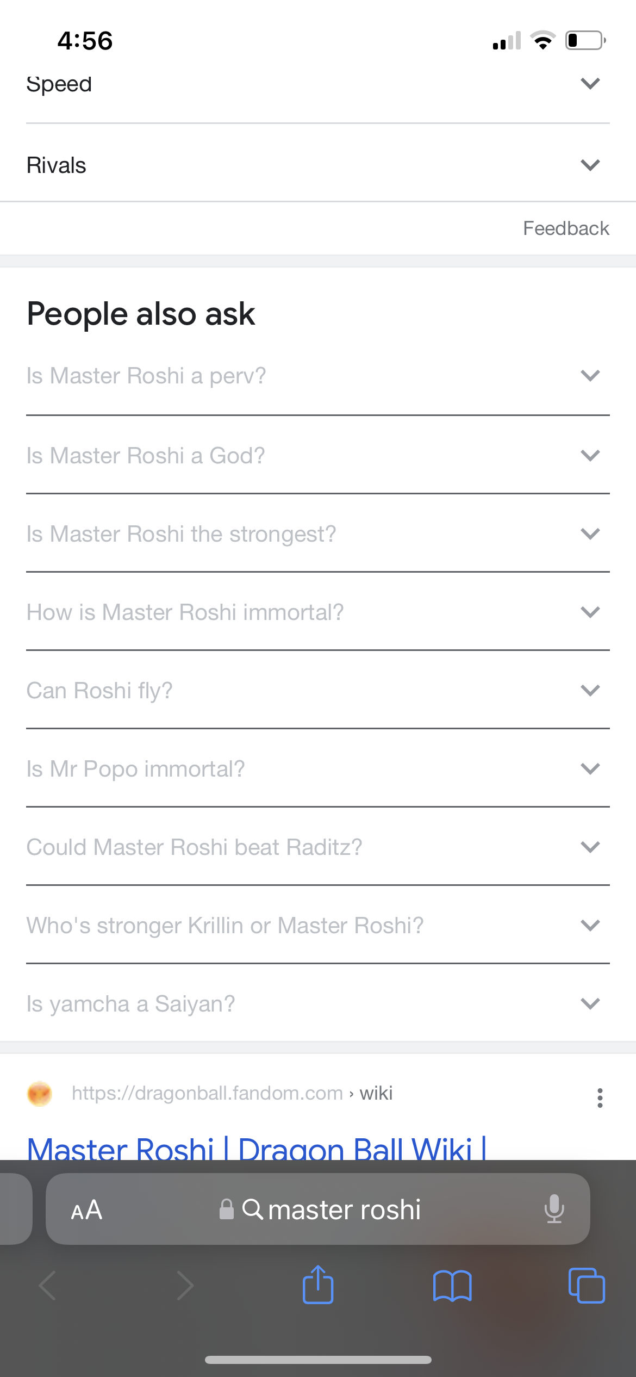The width and height of the screenshot is (636, 1377).
Task: Tap the dragonball.fandom.com site favicon
Action: coord(40,1093)
